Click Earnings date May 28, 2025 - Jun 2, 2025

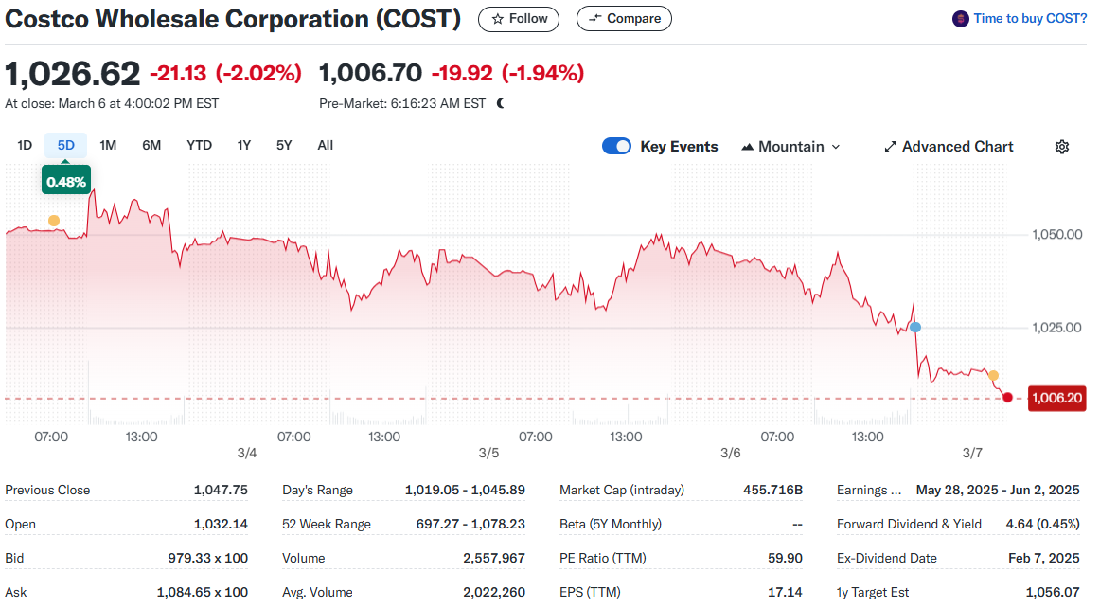(x=998, y=490)
